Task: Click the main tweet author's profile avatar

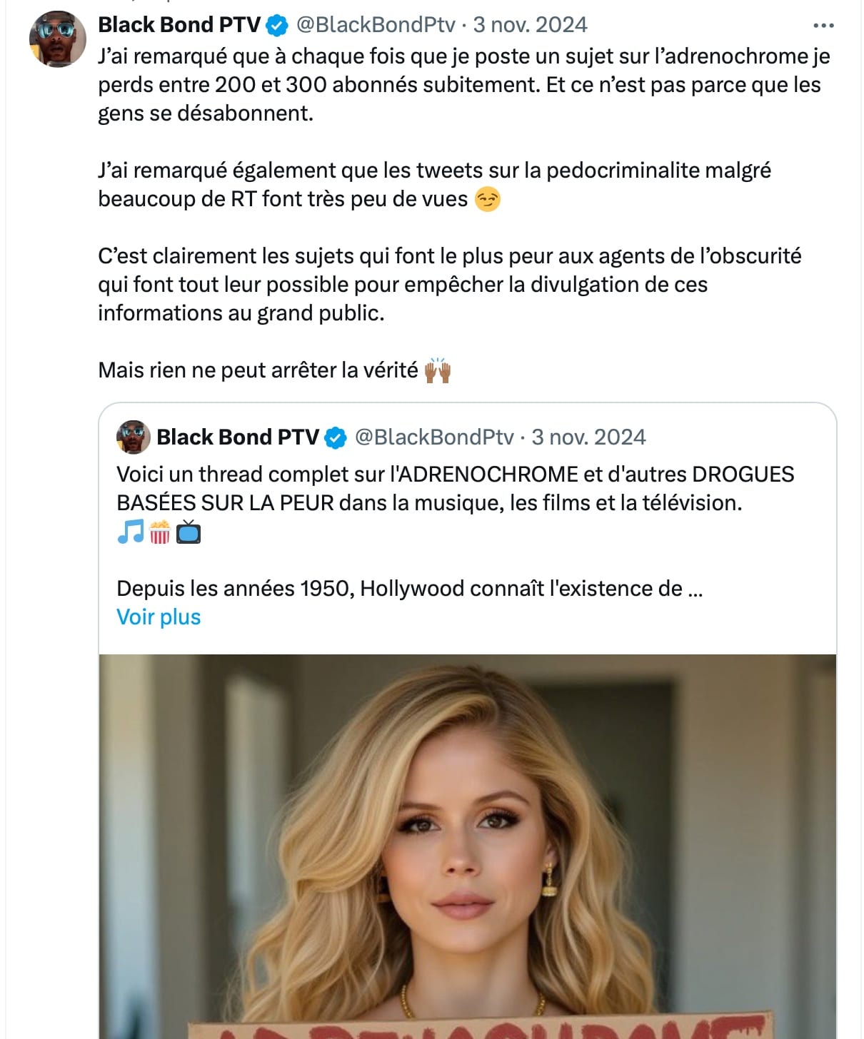Action: [58, 39]
